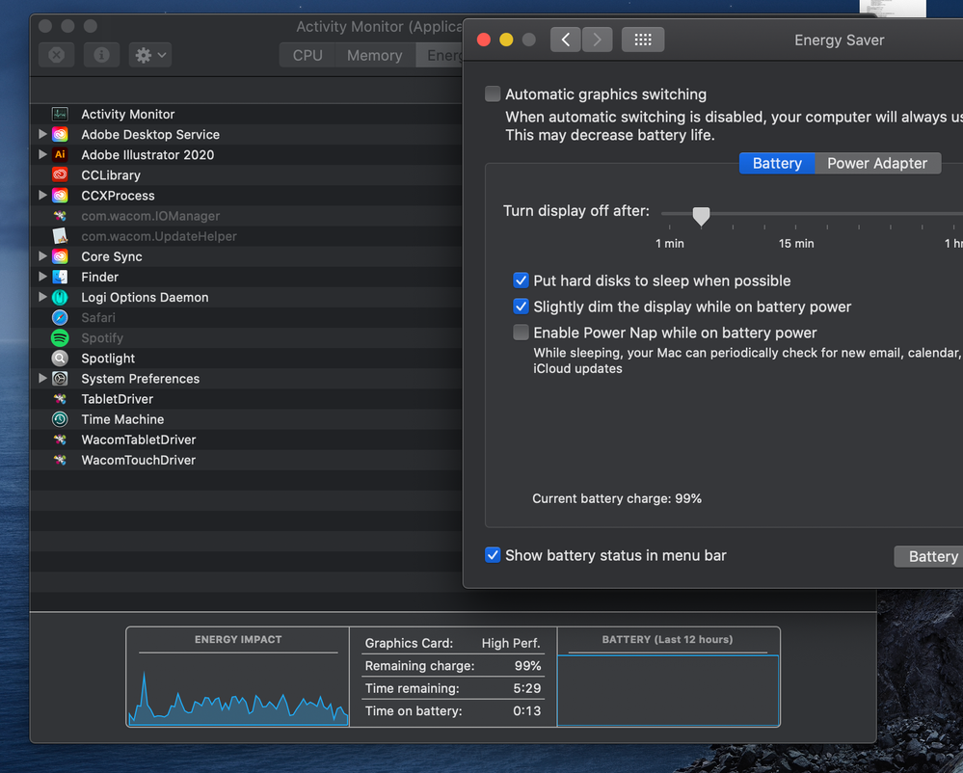Viewport: 963px width, 773px height.
Task: Click the Adobe Illustrator 2020 Ai icon
Action: click(60, 155)
